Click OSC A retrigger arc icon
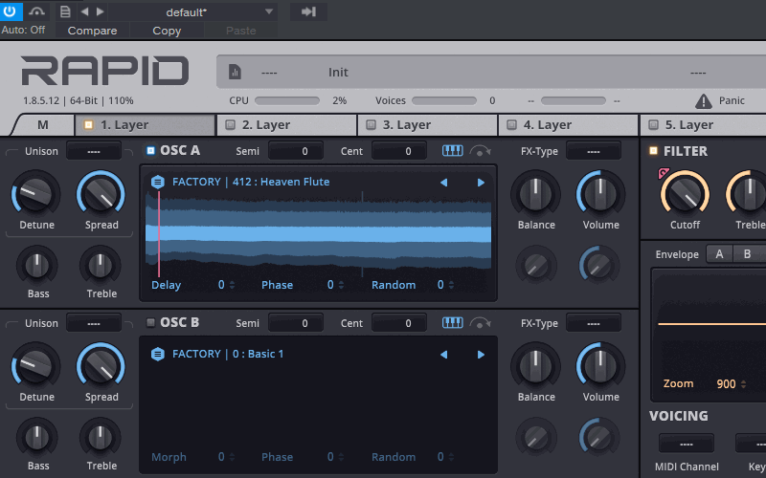Image resolution: width=766 pixels, height=478 pixels. 480,151
